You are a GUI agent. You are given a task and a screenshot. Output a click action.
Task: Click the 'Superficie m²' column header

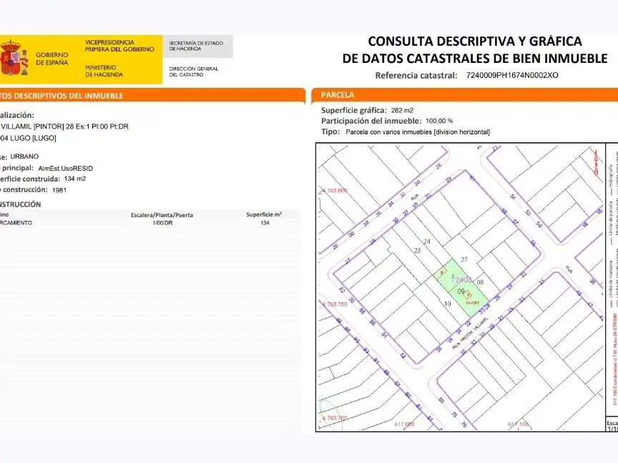pyautogui.click(x=264, y=215)
